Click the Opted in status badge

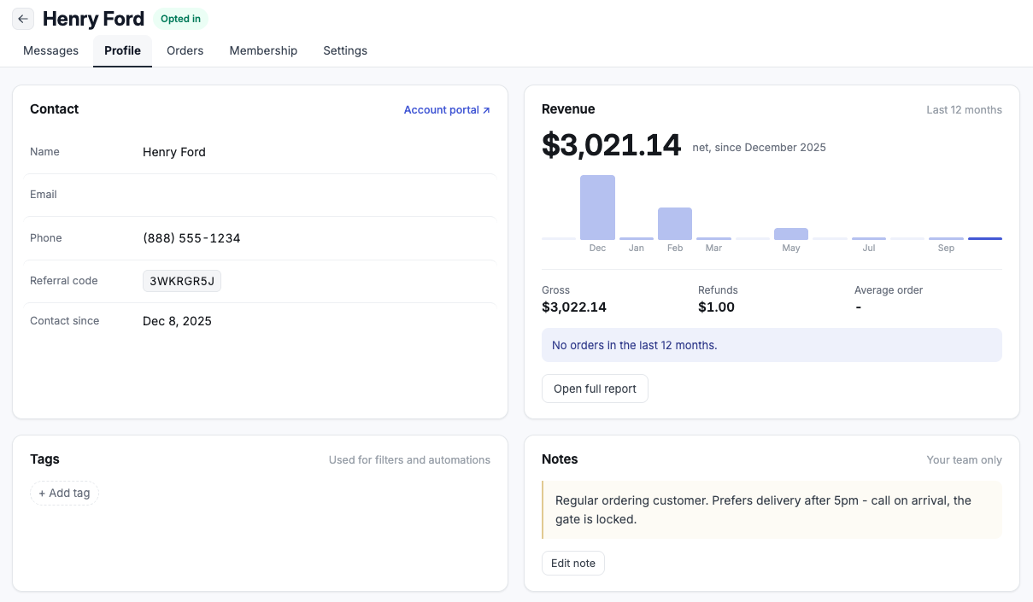pos(180,19)
